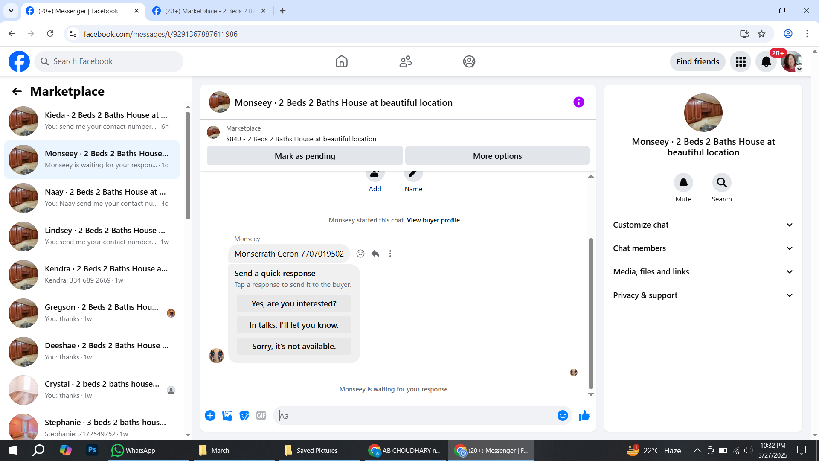Screen dimensions: 819x461
Task: Open Deeshae conversation in the list
Action: pos(92,351)
